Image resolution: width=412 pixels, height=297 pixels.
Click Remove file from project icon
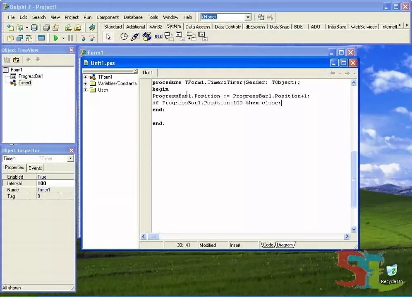pyautogui.click(x=77, y=28)
